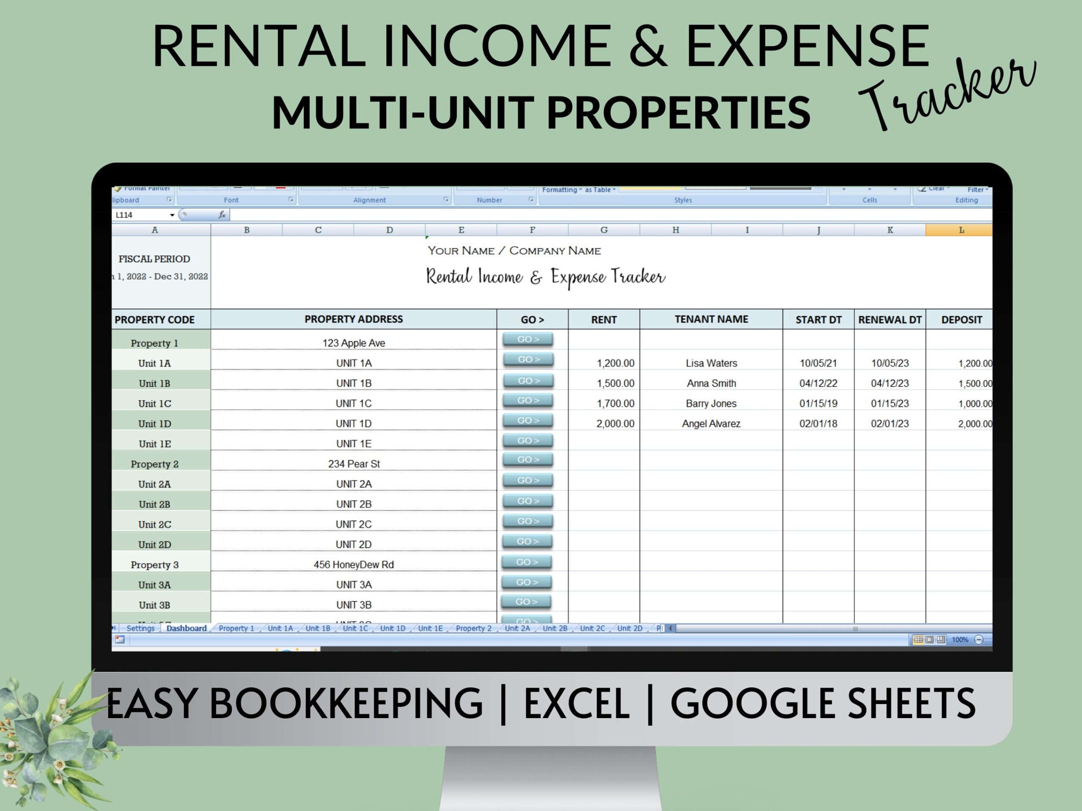This screenshot has width=1082, height=811.
Task: Open the Alignment group dialog launcher
Action: click(x=445, y=200)
